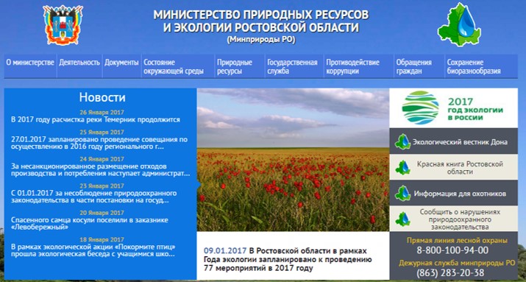526x282 pixels.
Task: Open the О министерстве menu
Action: tap(30, 63)
